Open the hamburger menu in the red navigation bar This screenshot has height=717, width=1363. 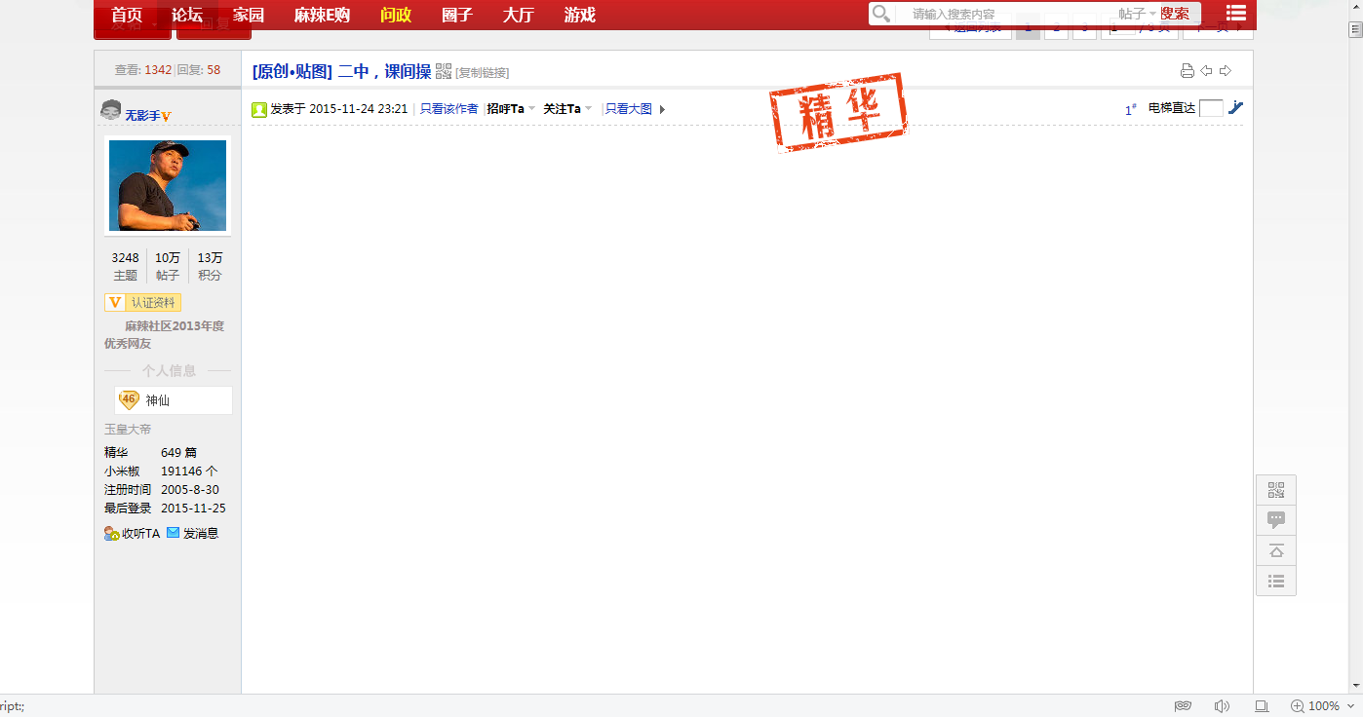pos(1235,14)
